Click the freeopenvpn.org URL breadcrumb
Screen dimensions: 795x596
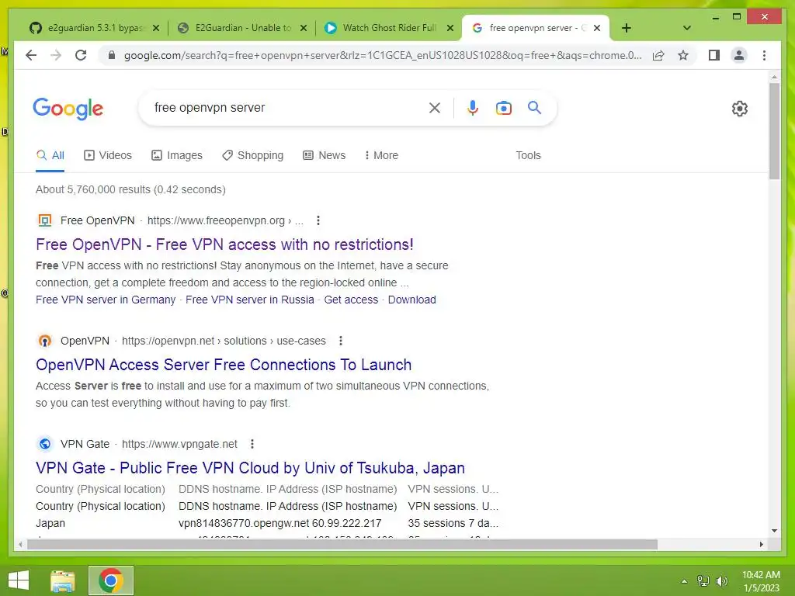(x=225, y=220)
